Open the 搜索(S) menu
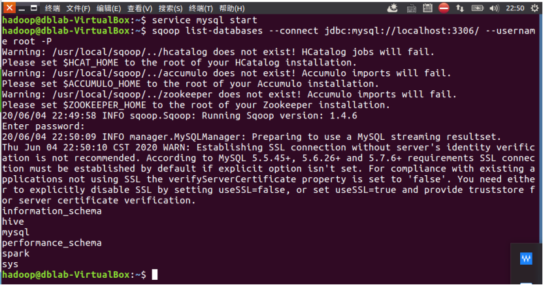Screen dimensions: 543x285 click(171, 8)
